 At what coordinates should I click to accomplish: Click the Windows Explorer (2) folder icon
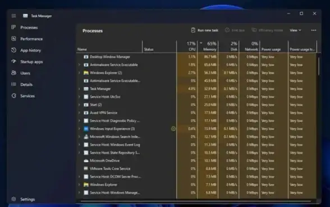point(86,73)
